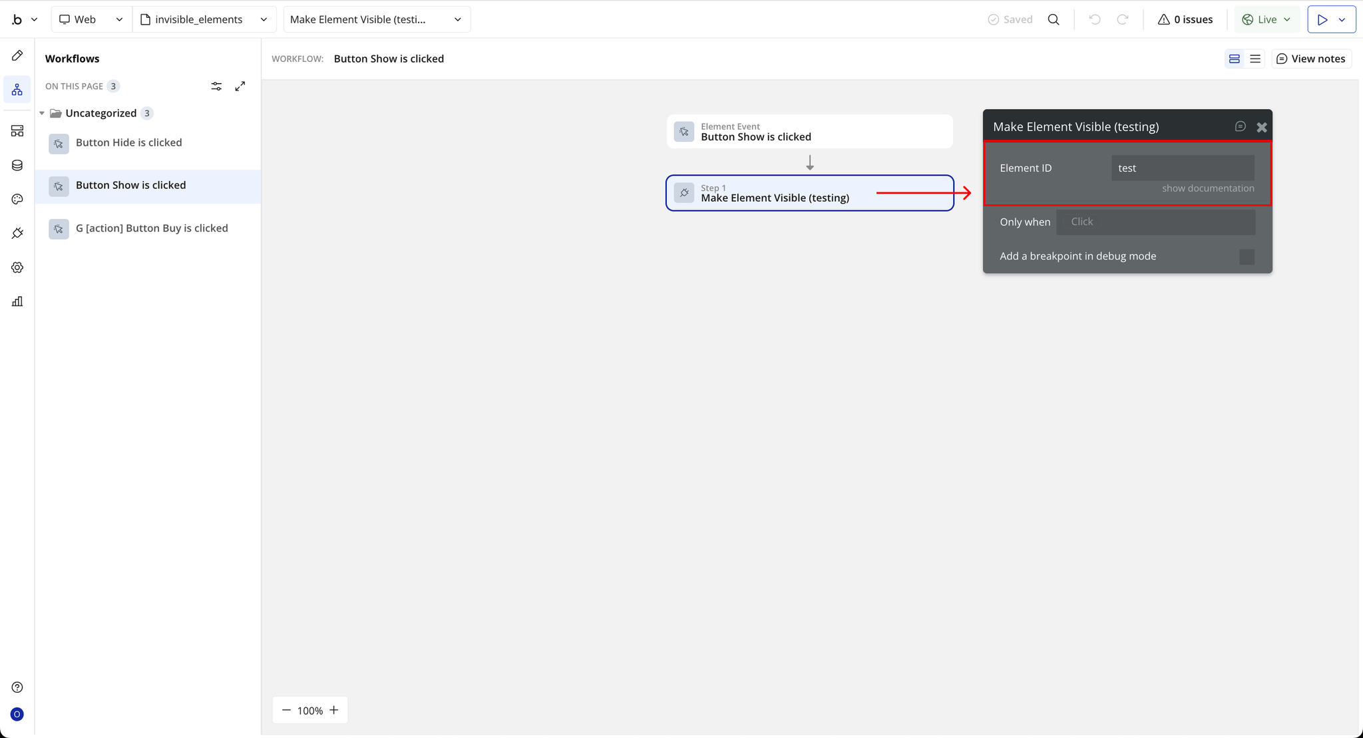Switch to card view toggle

[x=1235, y=59]
